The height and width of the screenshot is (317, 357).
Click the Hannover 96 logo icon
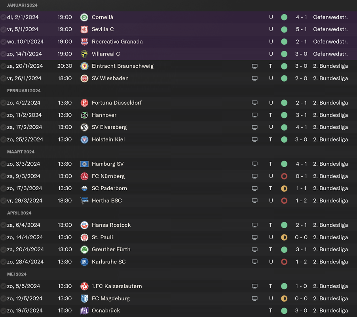(x=84, y=115)
